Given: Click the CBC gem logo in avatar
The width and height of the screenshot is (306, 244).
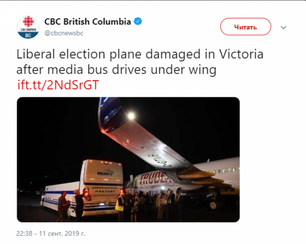Looking at the screenshot, I should [x=28, y=21].
